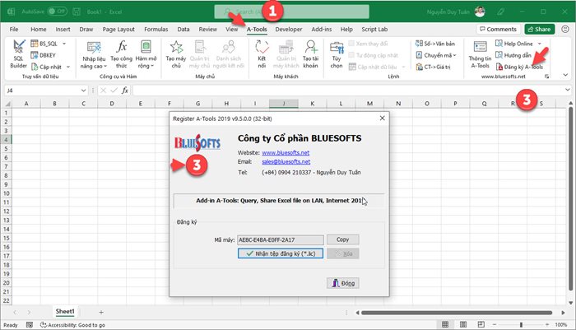The width and height of the screenshot is (576, 330).
Task: Open the feedback smiley icon
Action: (565, 29)
